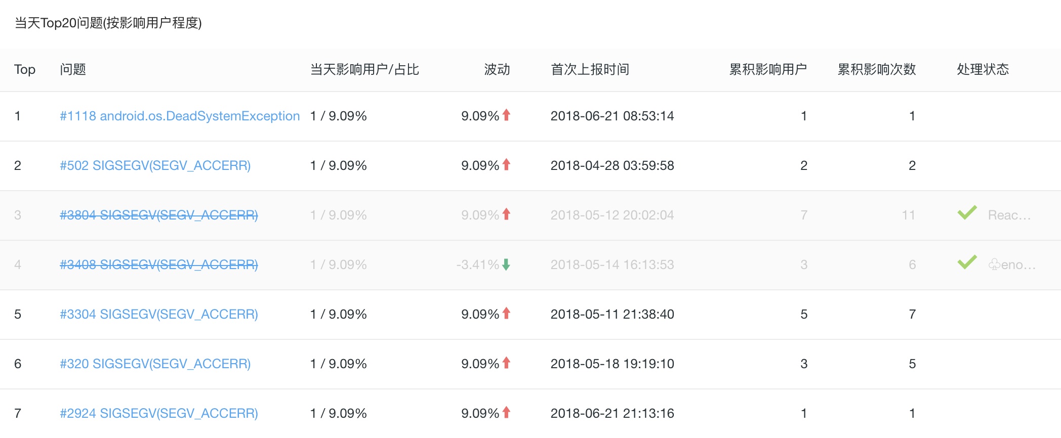
Task: Click red up arrow for issue #3304
Action: point(506,314)
